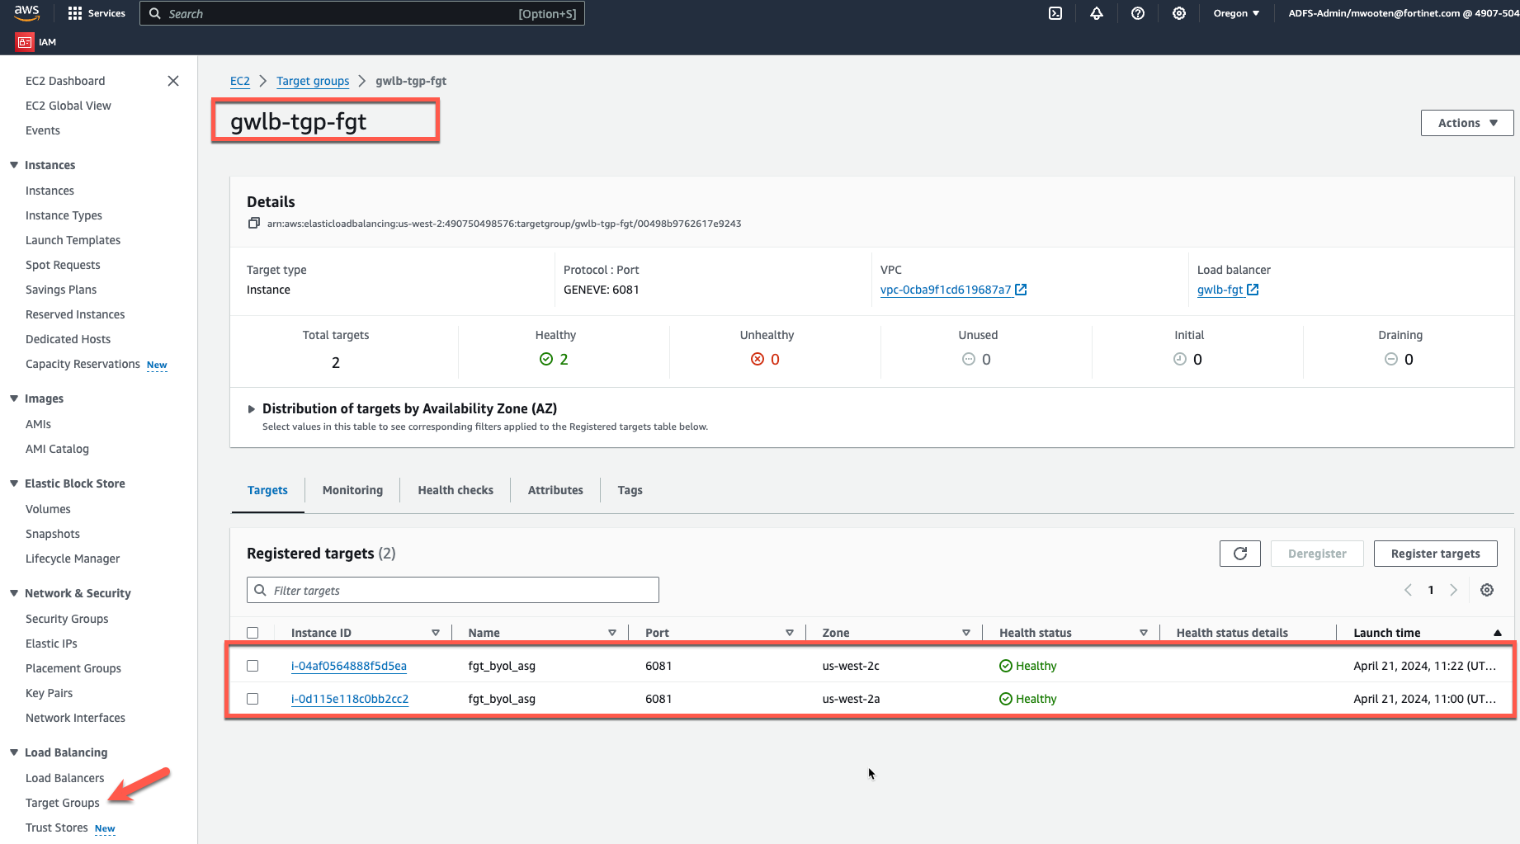Collapse the Load Balancing section
This screenshot has width=1520, height=844.
14,752
